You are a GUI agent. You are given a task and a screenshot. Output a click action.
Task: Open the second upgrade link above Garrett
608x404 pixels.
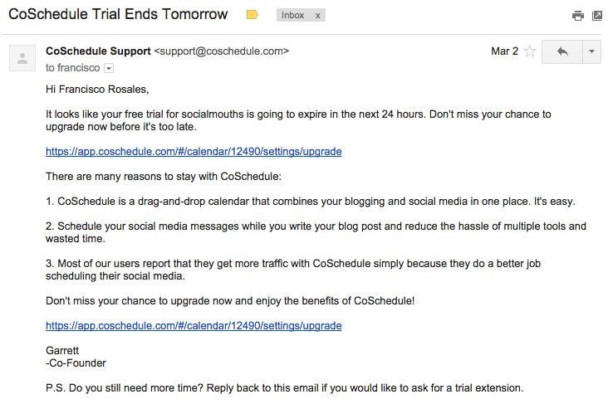194,326
